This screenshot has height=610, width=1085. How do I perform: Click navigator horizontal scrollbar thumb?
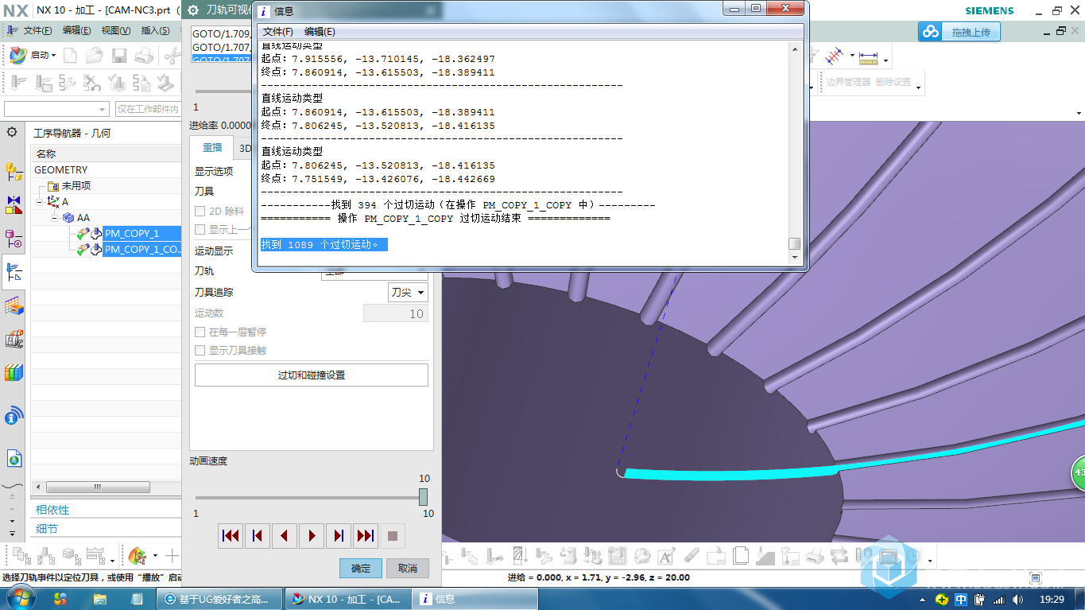(98, 487)
